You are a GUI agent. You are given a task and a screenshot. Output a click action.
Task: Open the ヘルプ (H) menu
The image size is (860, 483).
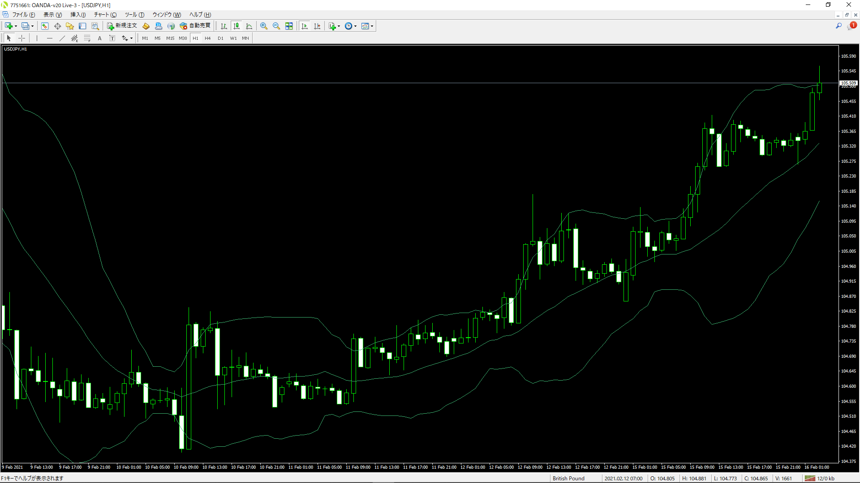200,15
